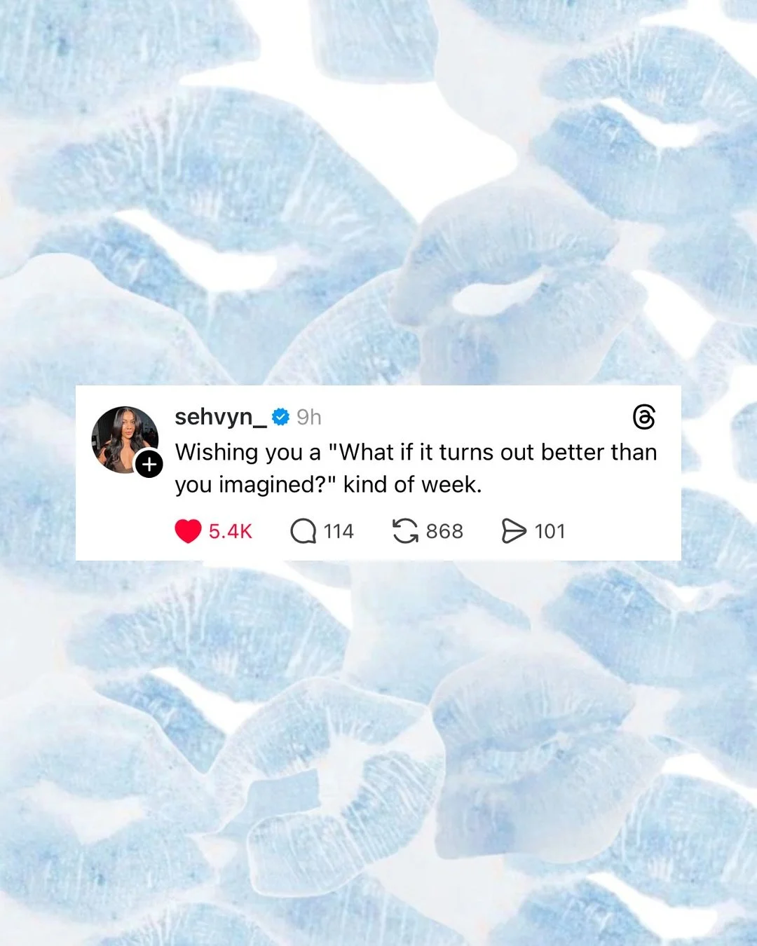Open the sehvyn_ username link
The height and width of the screenshot is (946, 757).
pyautogui.click(x=221, y=417)
